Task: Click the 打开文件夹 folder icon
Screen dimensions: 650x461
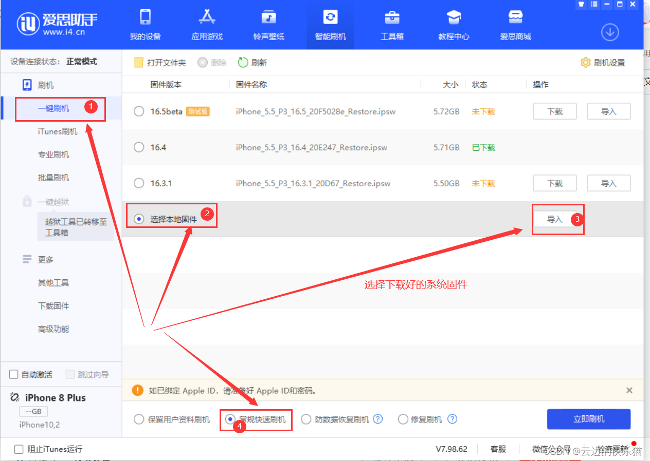Action: point(139,63)
